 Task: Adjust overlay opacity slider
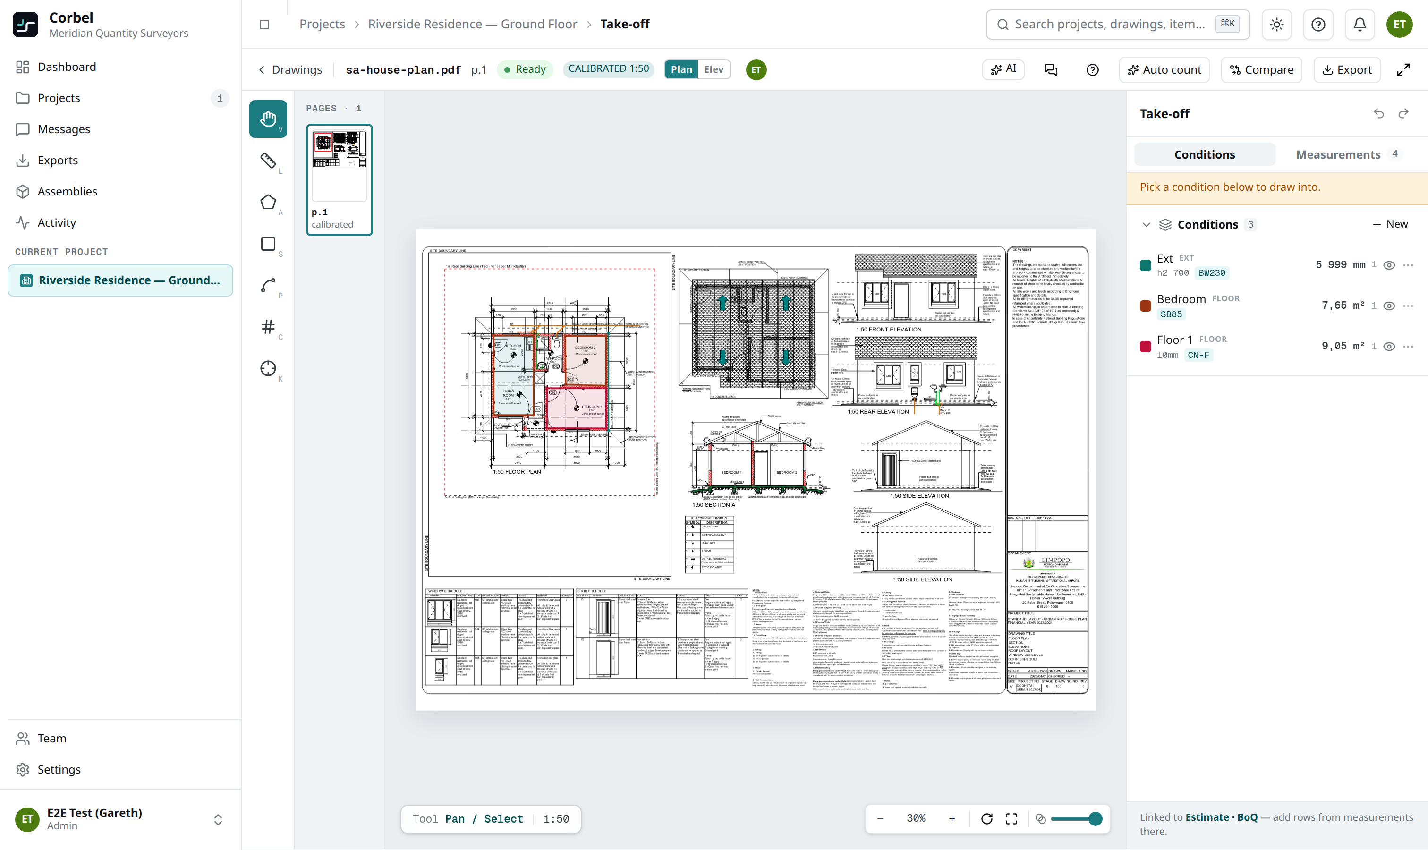pyautogui.click(x=1076, y=818)
